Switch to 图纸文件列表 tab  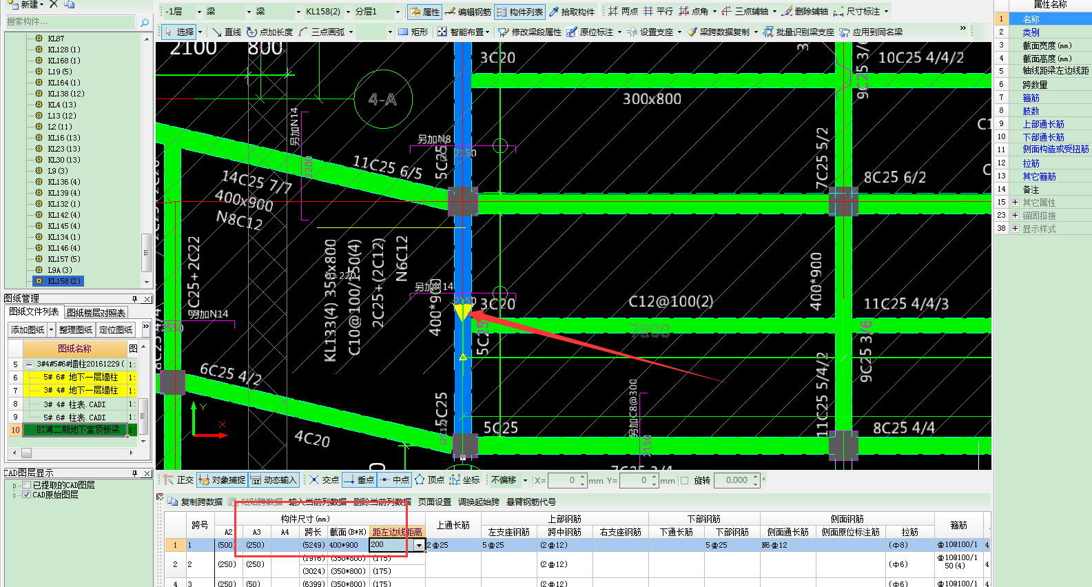[34, 312]
